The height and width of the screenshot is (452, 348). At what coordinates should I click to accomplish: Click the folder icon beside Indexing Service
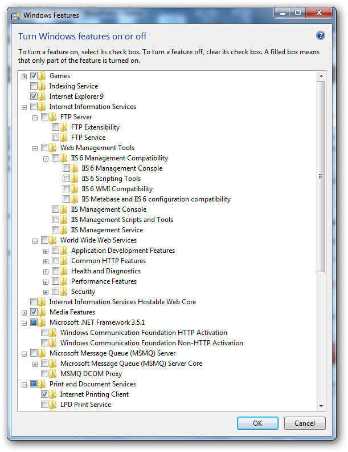click(42, 86)
